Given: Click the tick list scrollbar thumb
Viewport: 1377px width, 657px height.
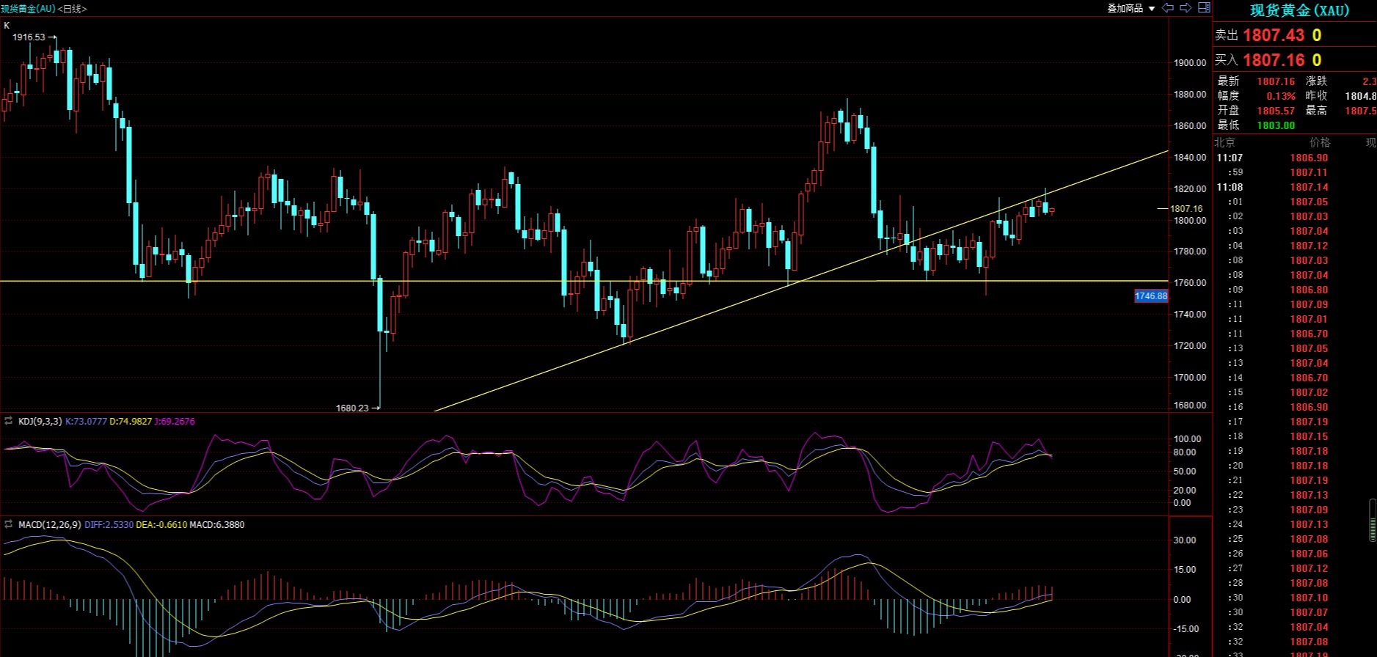Looking at the screenshot, I should [1373, 520].
